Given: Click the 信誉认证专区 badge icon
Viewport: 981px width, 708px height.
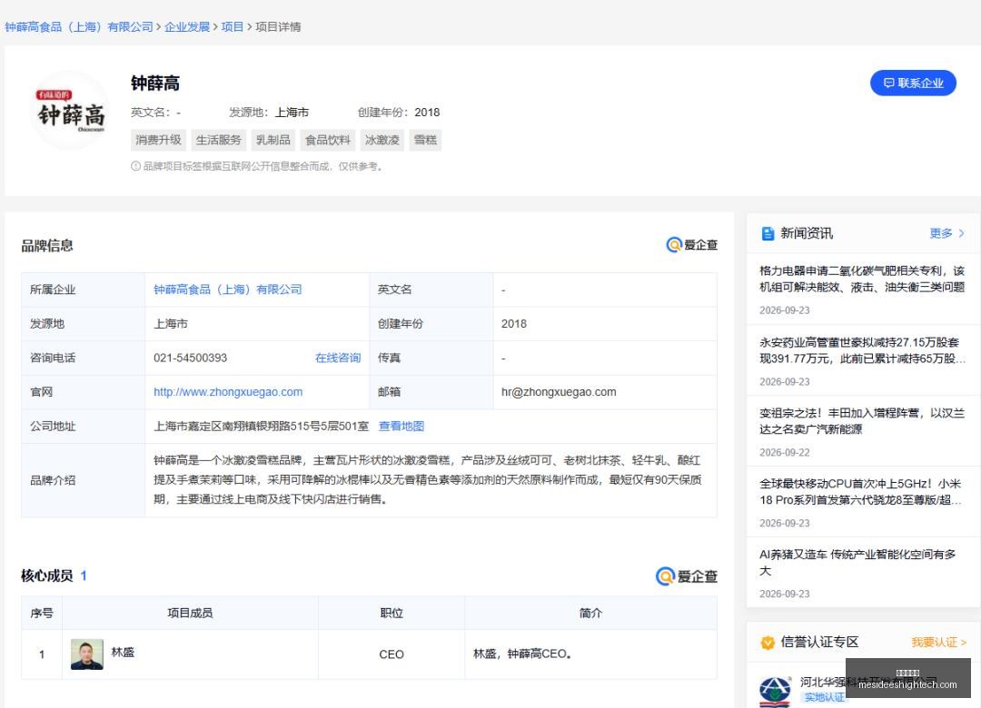Looking at the screenshot, I should pyautogui.click(x=768, y=643).
